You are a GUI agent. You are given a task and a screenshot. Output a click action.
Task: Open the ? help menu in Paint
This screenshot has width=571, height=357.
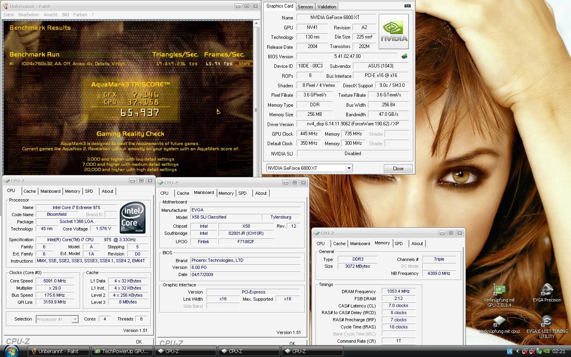93,15
